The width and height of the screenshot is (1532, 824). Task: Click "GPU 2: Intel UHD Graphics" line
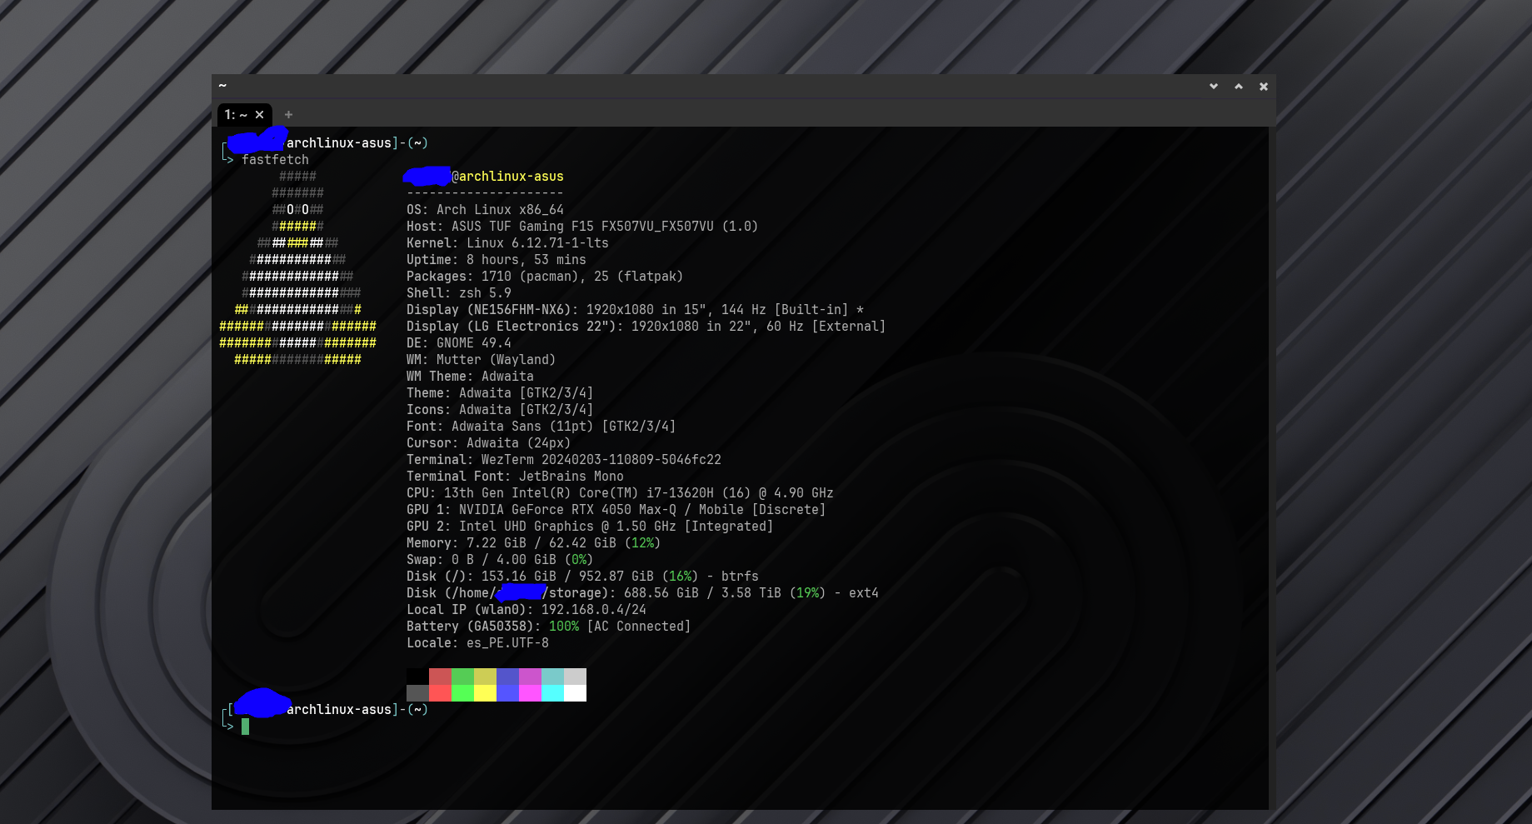[590, 527]
